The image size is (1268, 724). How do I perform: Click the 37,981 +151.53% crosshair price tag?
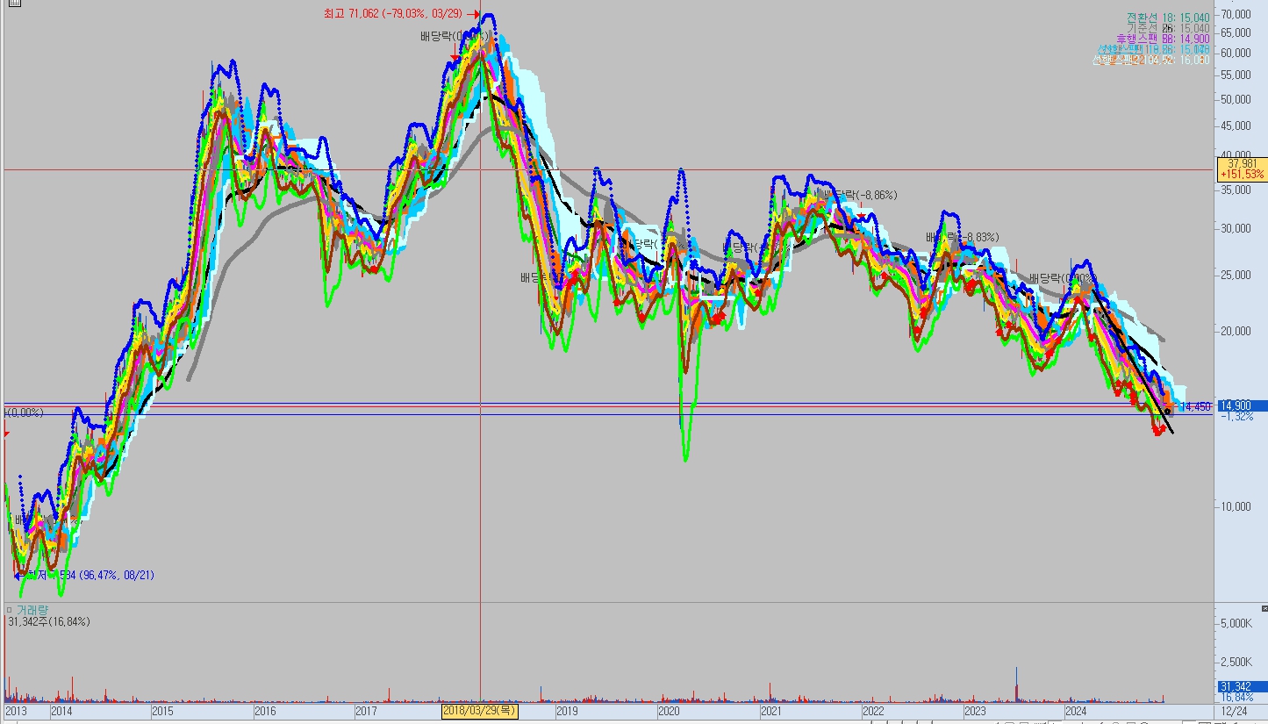click(1241, 168)
